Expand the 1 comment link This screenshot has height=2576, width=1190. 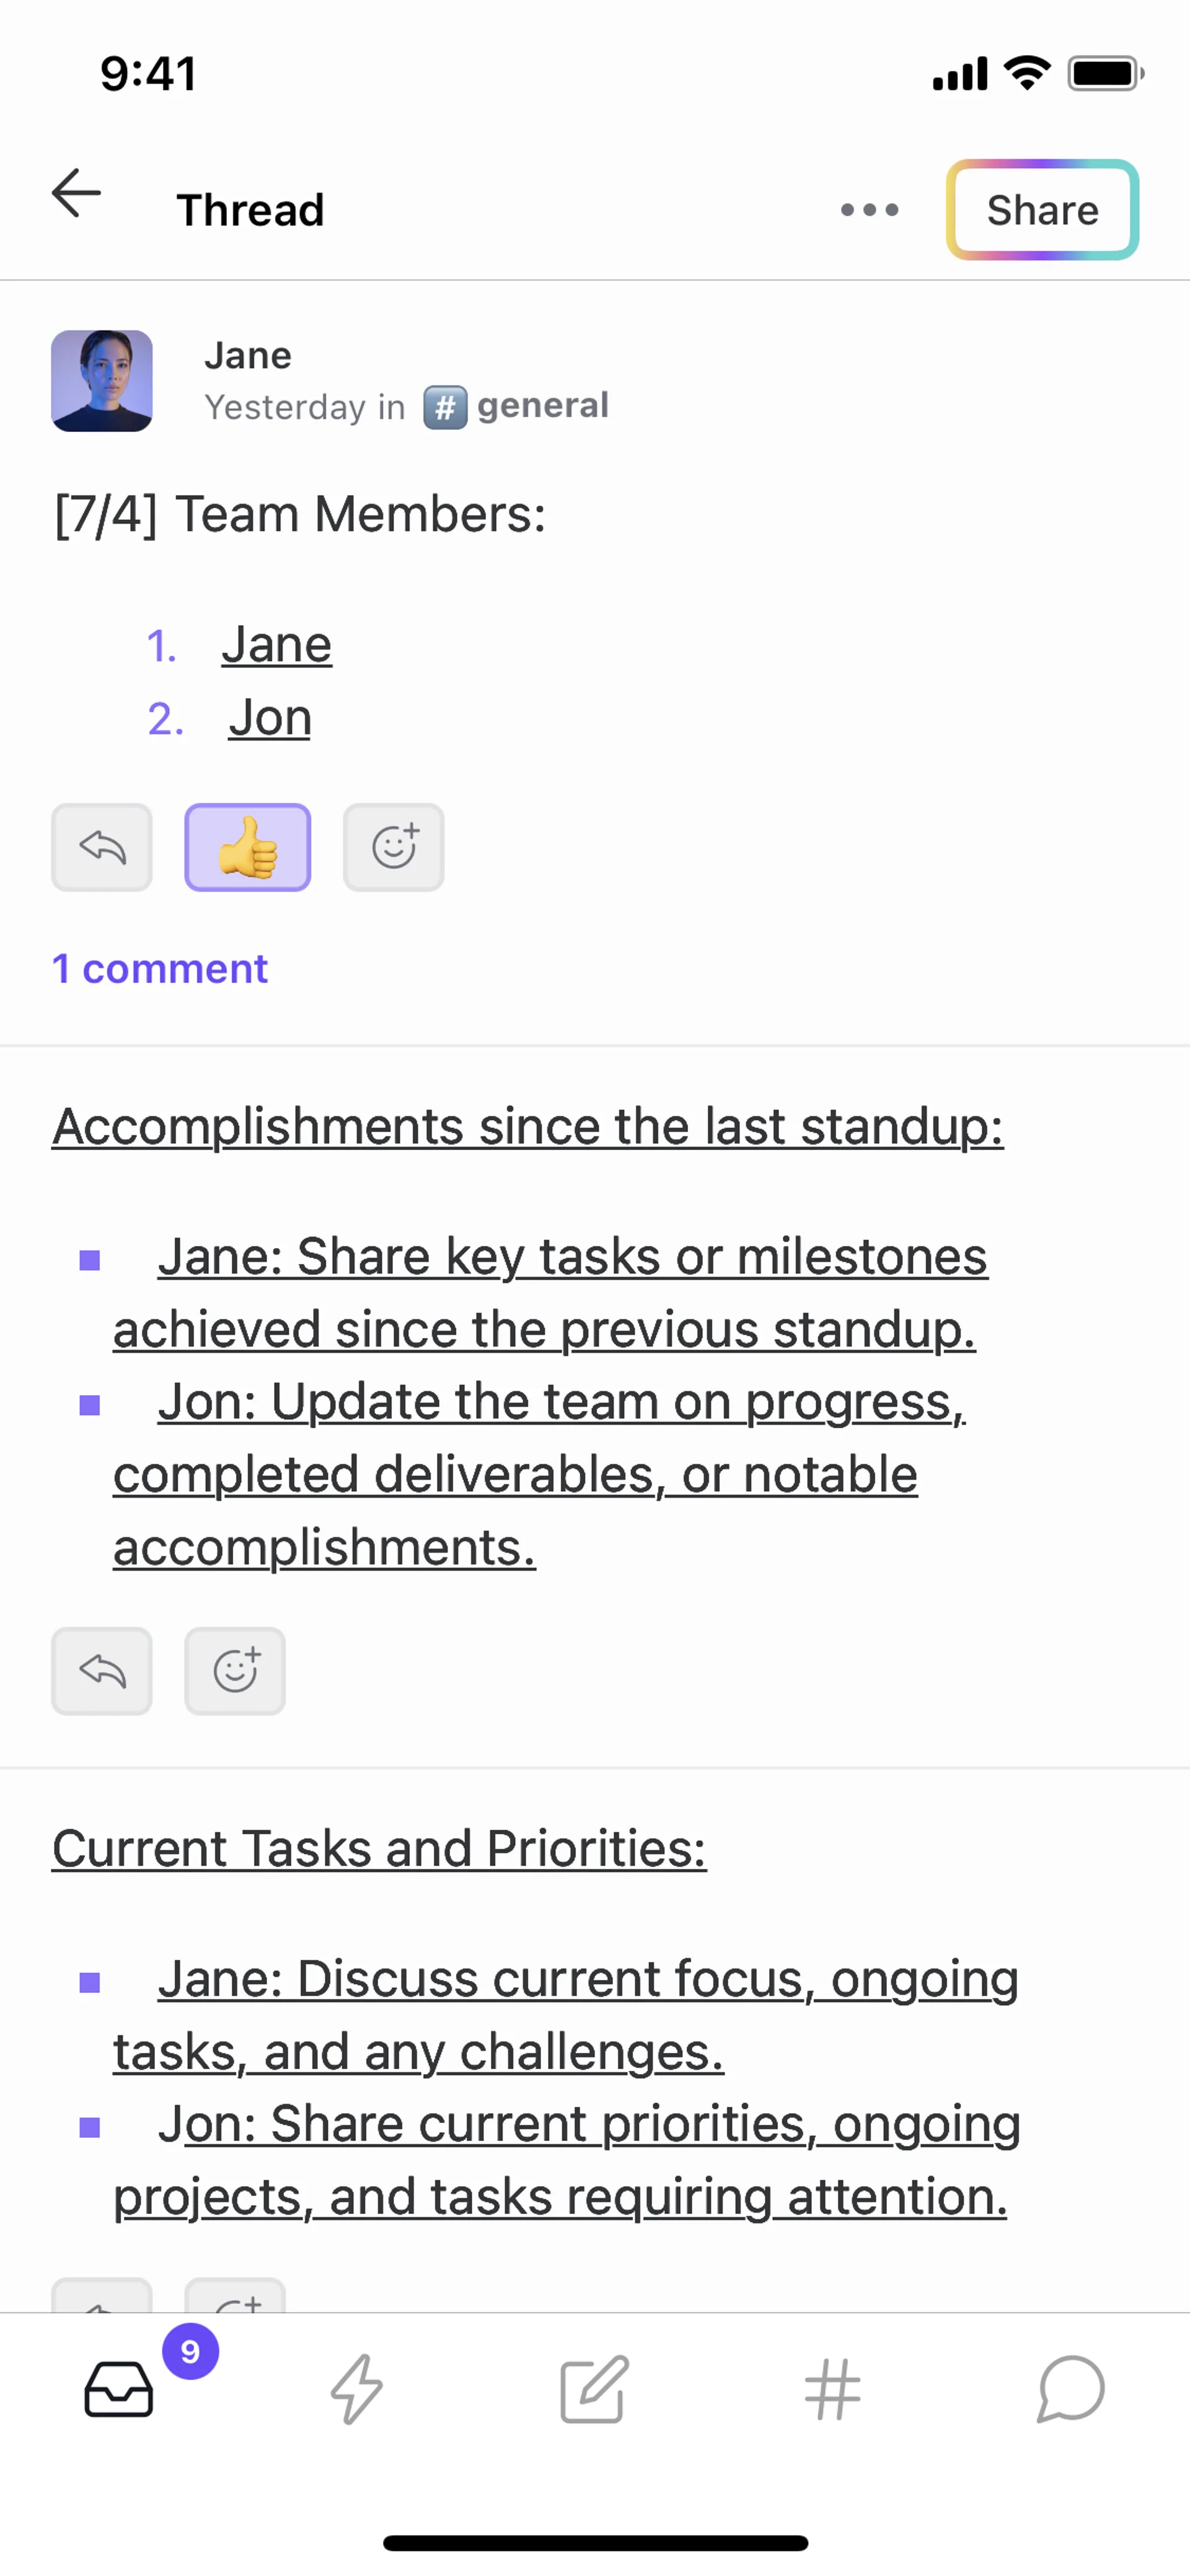point(160,968)
